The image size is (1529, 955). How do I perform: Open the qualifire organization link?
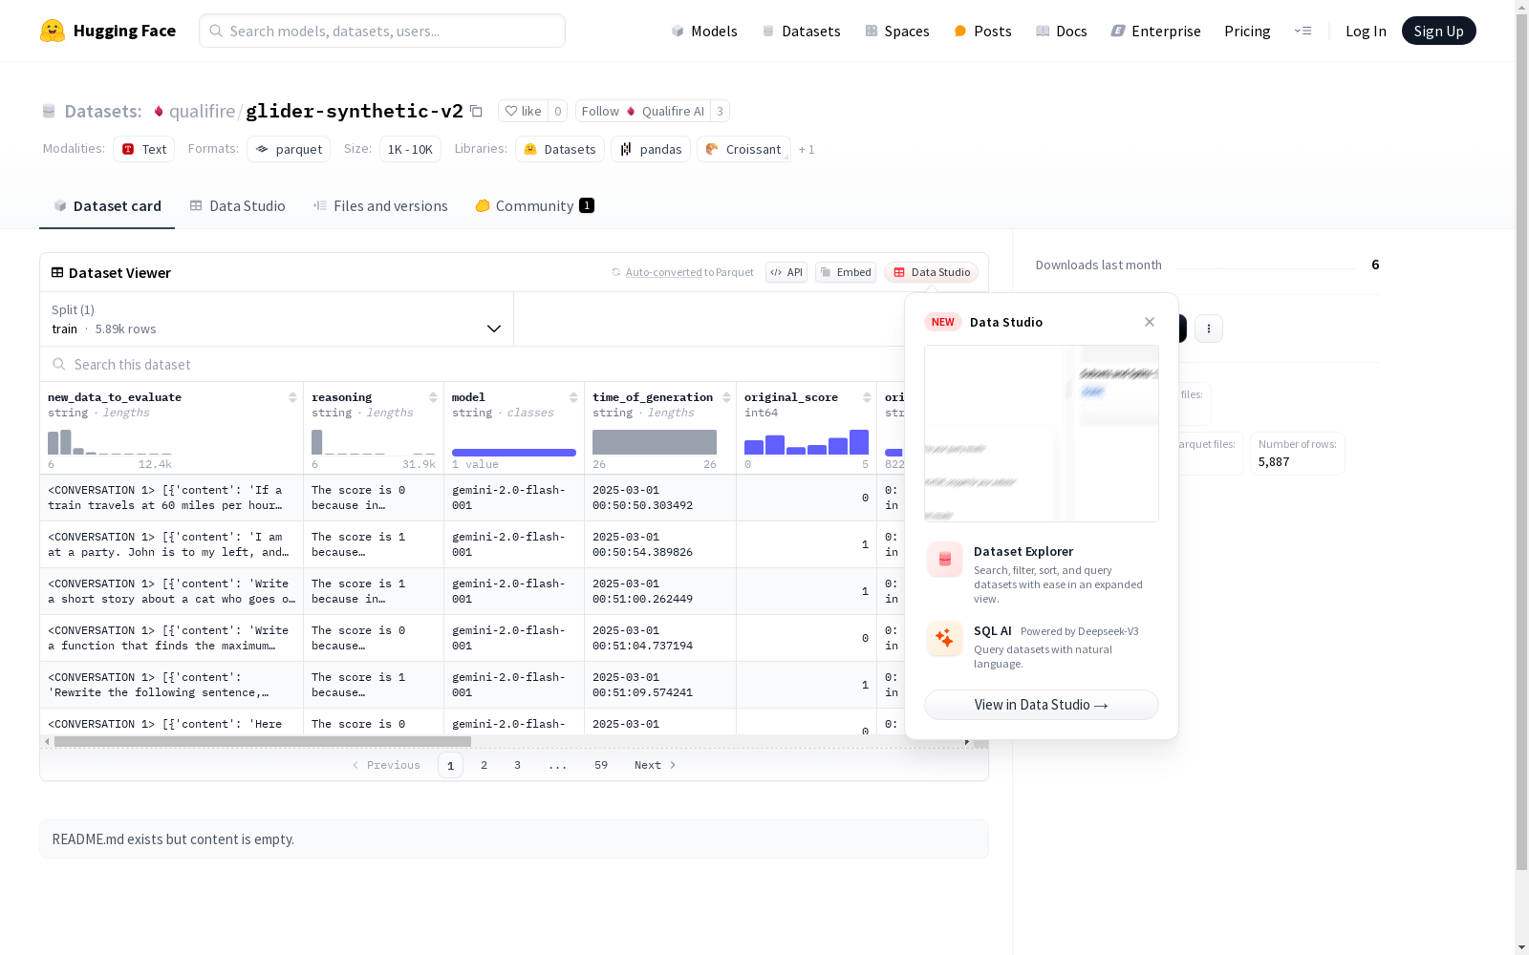[x=202, y=111]
